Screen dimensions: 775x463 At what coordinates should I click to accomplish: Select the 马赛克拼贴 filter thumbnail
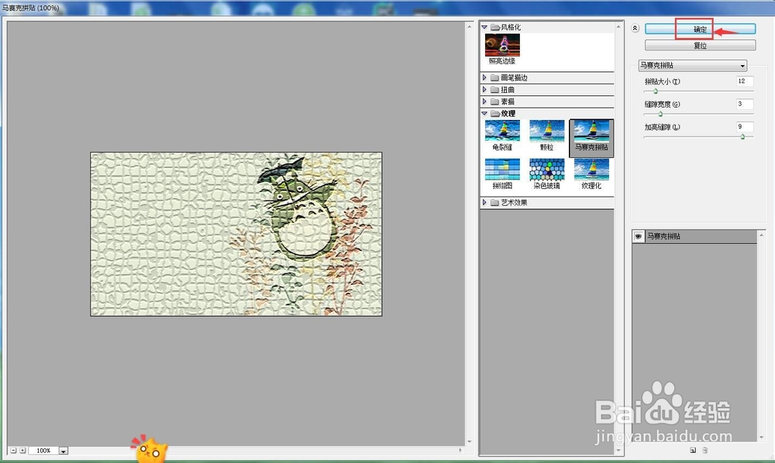pos(591,138)
